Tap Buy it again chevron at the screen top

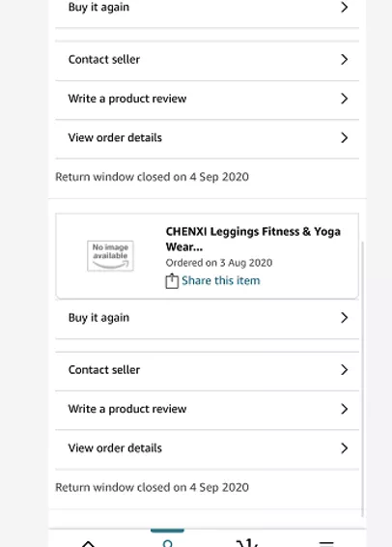344,7
